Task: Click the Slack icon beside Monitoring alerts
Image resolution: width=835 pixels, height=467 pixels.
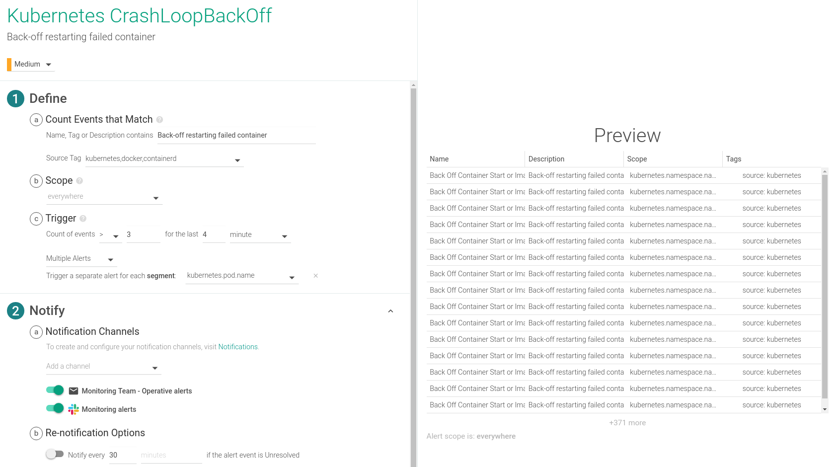Action: (73, 409)
